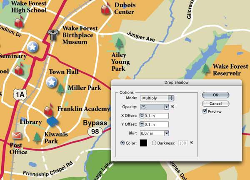Select the Town Hall label
The image size is (250, 180).
64,72
